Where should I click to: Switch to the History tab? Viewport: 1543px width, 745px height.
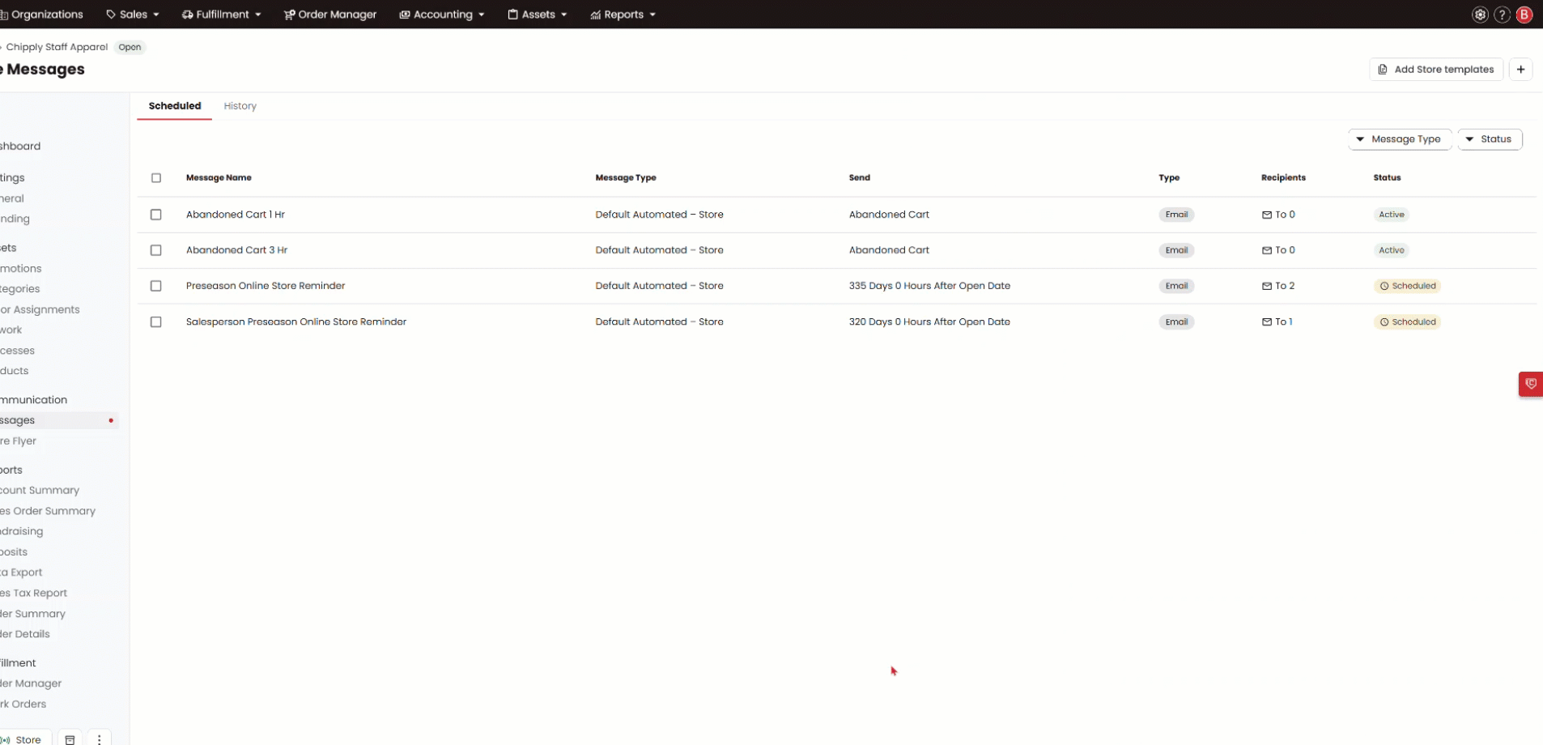coord(240,106)
